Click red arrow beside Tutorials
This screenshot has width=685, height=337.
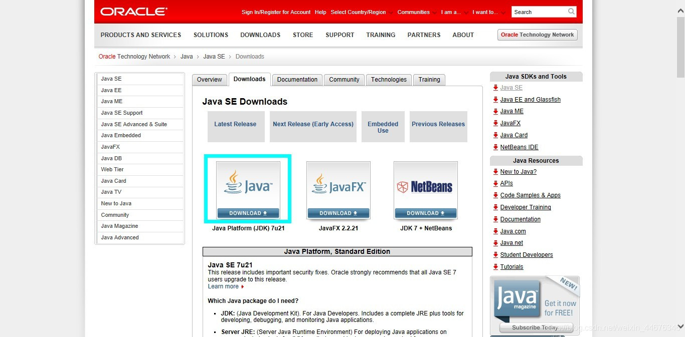click(495, 267)
